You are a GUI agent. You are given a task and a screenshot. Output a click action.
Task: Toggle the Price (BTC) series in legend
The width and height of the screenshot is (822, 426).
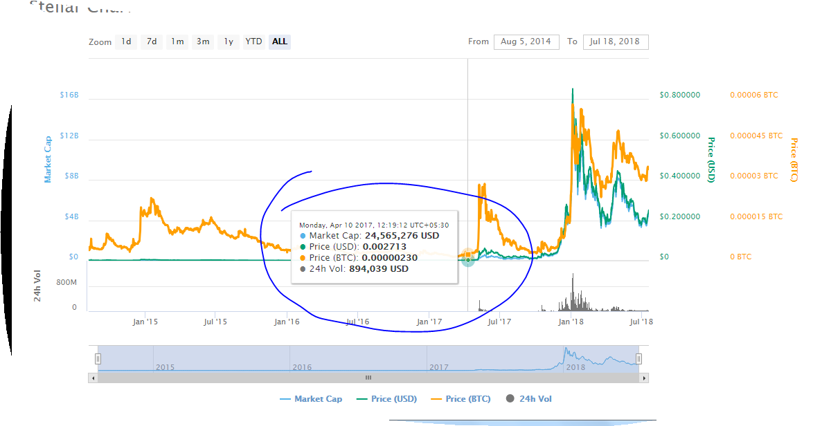point(461,399)
